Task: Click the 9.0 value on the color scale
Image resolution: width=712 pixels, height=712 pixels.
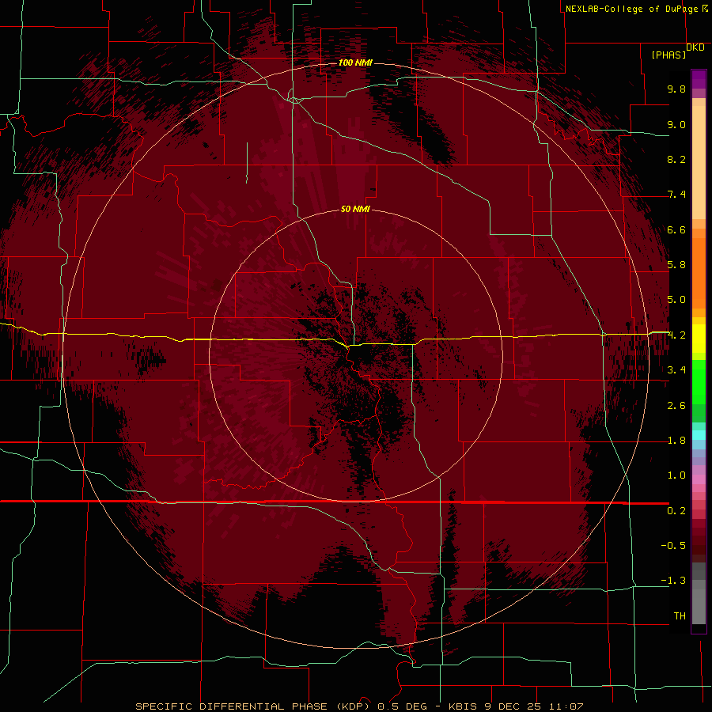Action: (676, 124)
